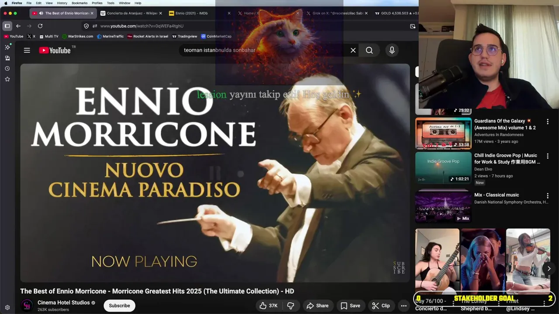Viewport: 559px width, 314px height.
Task: Open the Cinema Hotel Studios channel name
Action: click(64, 303)
